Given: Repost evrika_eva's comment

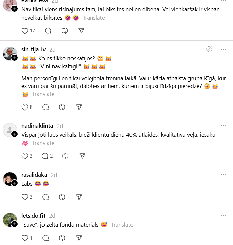Looking at the screenshot, I should pyautogui.click(x=65, y=31).
